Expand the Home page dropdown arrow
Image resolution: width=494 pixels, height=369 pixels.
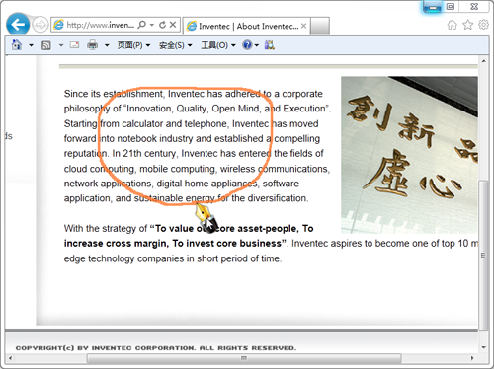[x=31, y=45]
